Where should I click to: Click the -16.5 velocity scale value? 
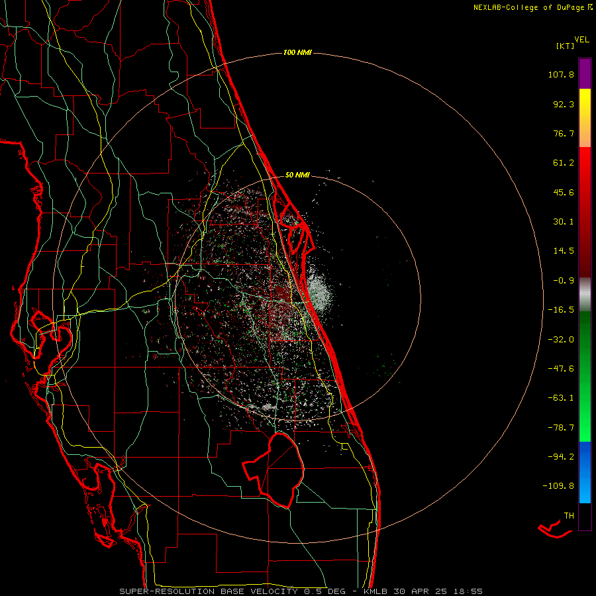[x=561, y=310]
